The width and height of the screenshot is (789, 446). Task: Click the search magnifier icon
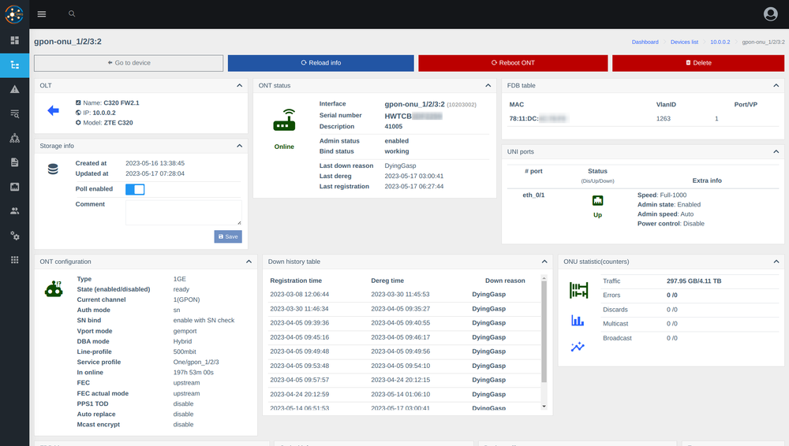pos(72,14)
